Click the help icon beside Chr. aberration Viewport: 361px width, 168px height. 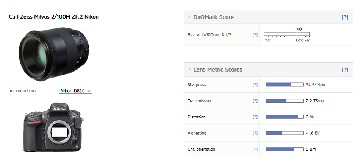click(x=255, y=149)
